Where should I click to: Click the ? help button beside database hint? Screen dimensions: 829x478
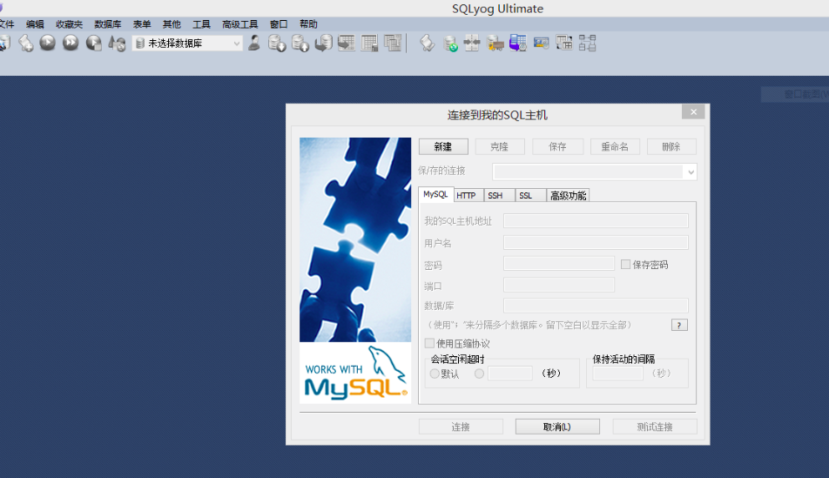(679, 325)
